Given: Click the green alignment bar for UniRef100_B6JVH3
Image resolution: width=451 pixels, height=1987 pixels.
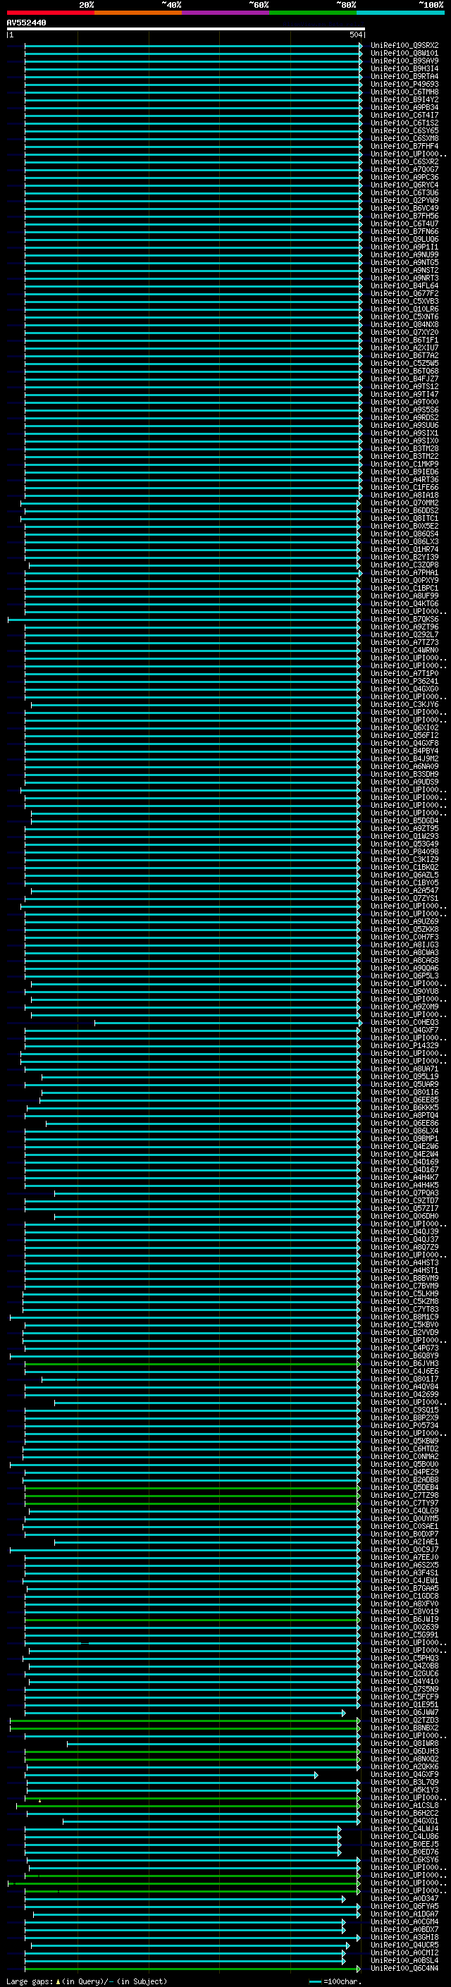Looking at the screenshot, I should 193,1364.
